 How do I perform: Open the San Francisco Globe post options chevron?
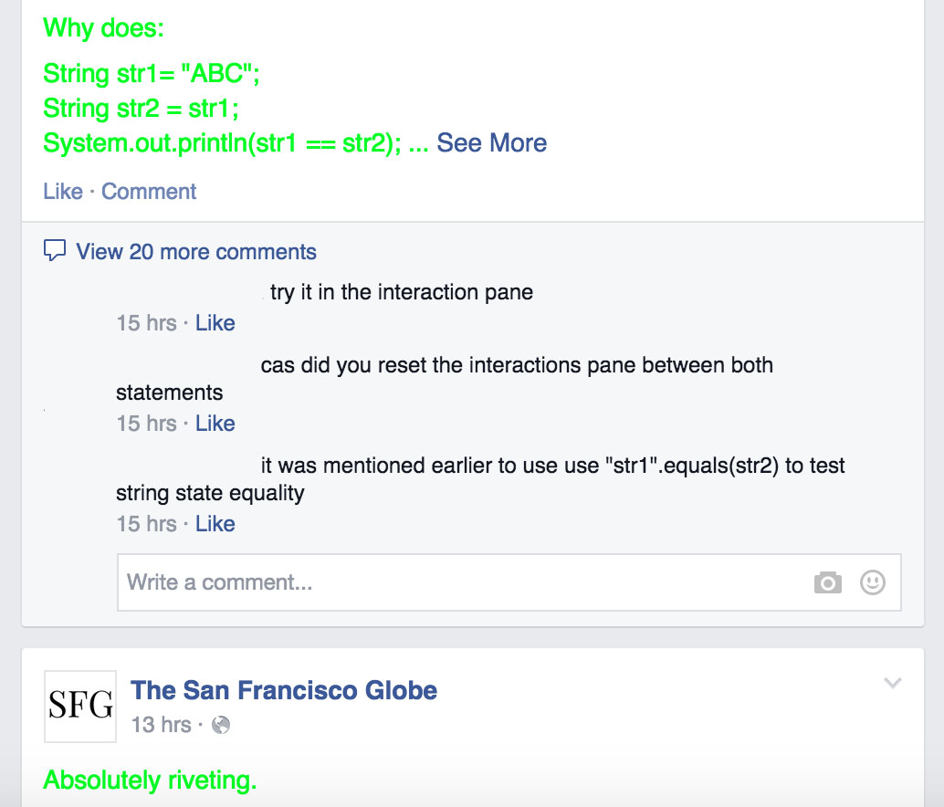tap(892, 683)
